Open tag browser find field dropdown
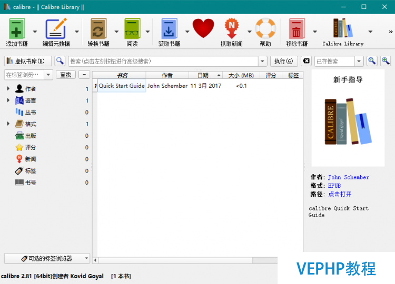This screenshot has width=395, height=284. (x=48, y=75)
